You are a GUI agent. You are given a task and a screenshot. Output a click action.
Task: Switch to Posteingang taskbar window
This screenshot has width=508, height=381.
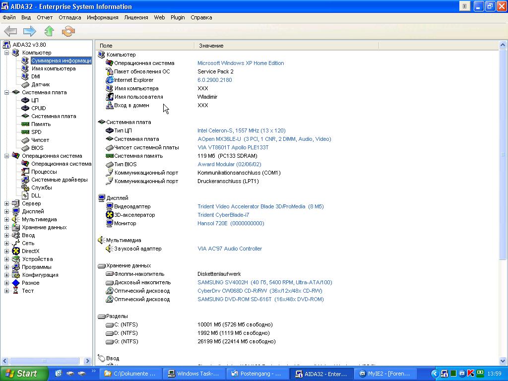pos(257,374)
